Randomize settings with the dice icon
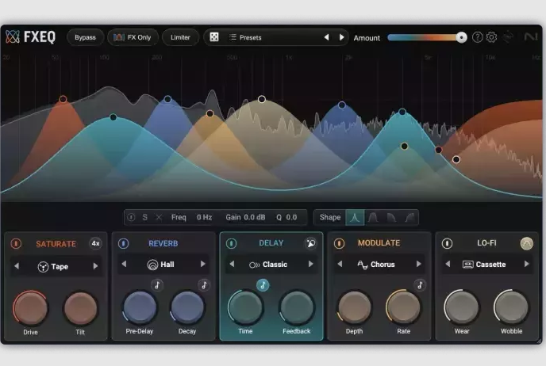This screenshot has width=546, height=366. pyautogui.click(x=214, y=37)
